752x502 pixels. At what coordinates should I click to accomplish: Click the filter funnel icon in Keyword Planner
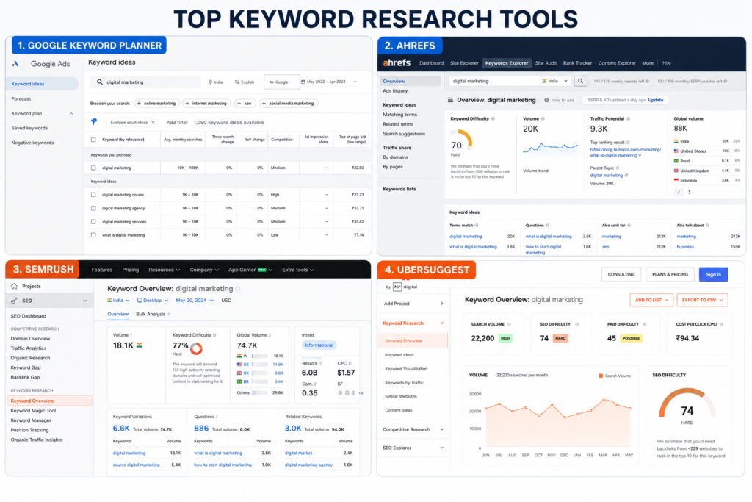tap(94, 122)
